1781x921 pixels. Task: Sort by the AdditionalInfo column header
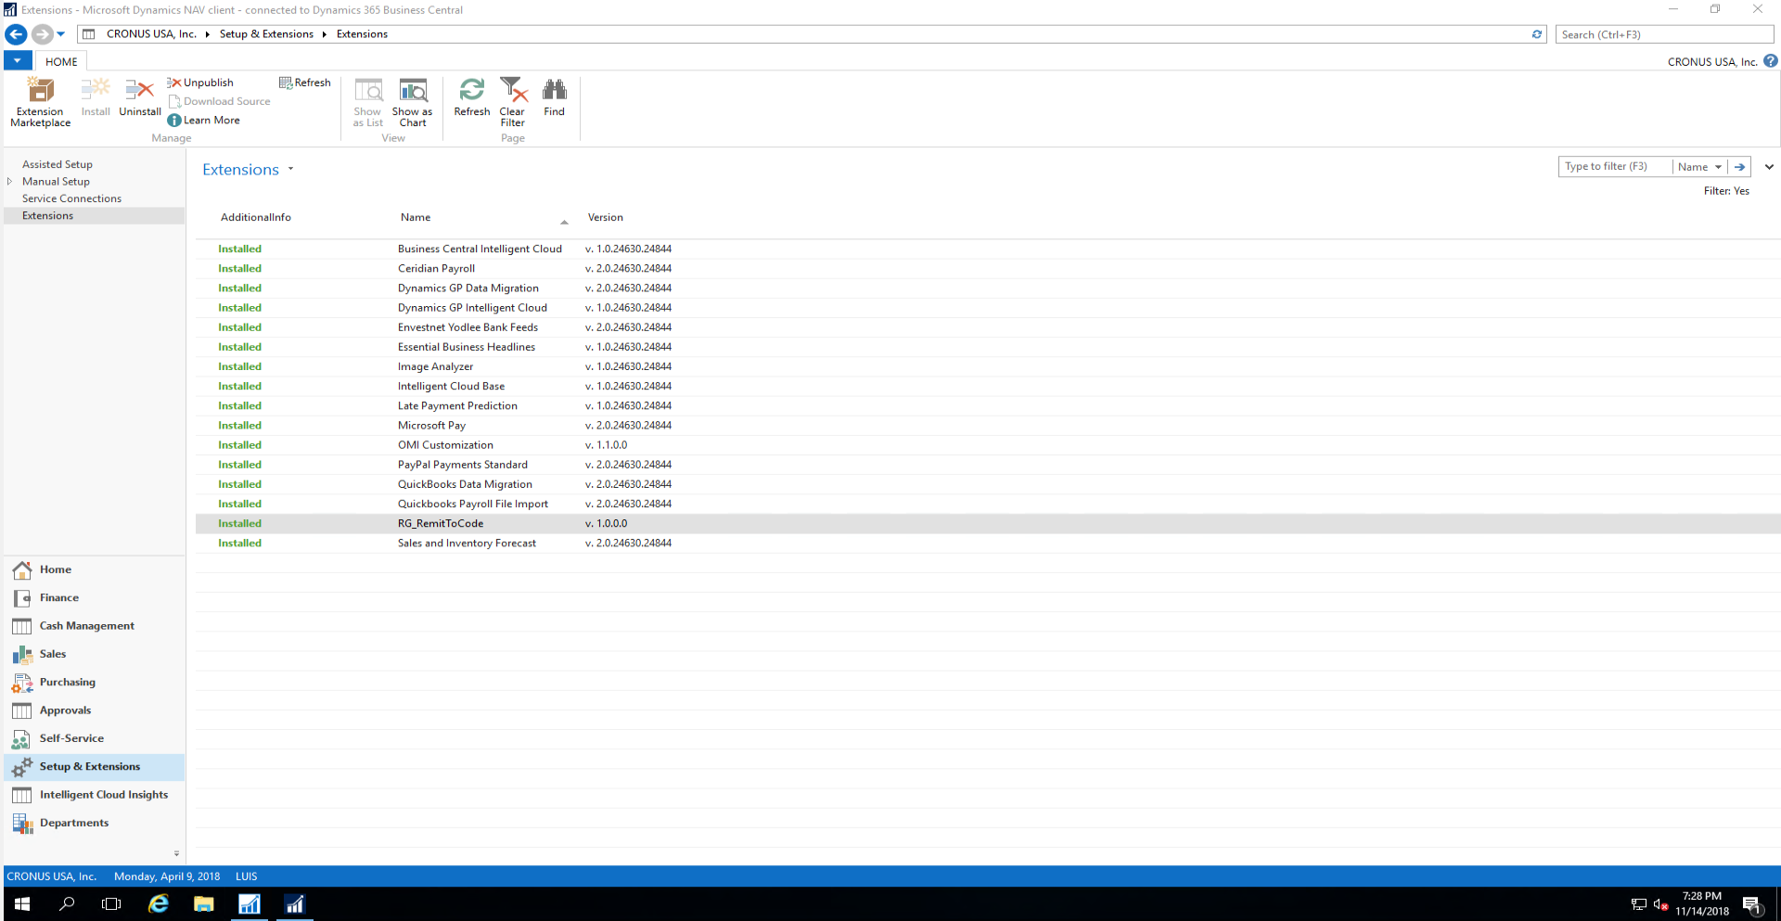(256, 217)
